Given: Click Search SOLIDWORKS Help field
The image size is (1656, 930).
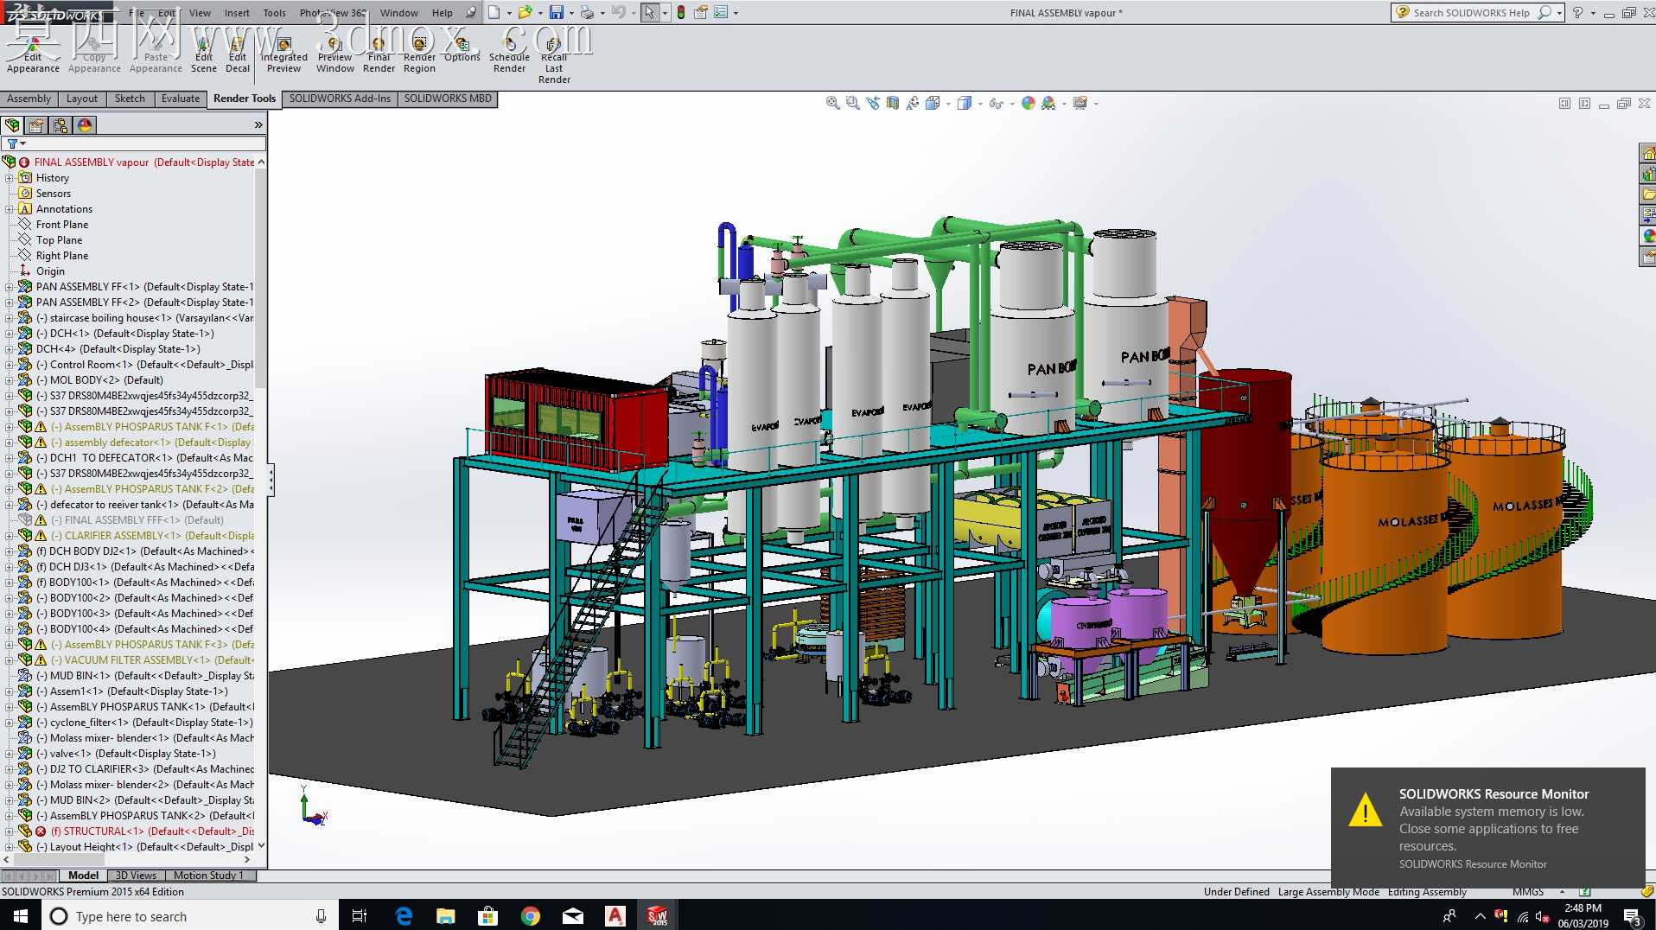Looking at the screenshot, I should tap(1471, 13).
